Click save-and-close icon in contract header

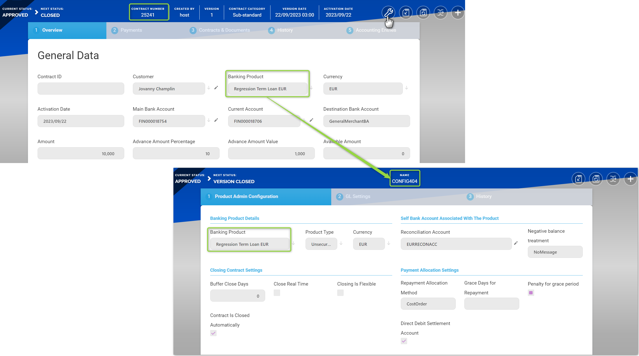coord(406,13)
